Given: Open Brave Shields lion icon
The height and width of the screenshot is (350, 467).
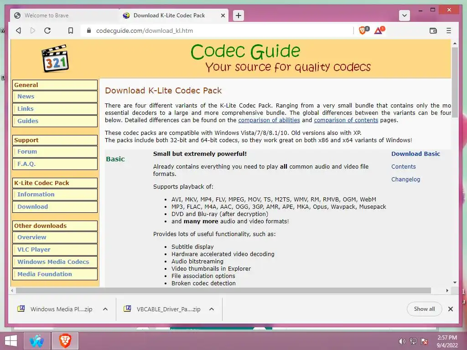Looking at the screenshot, I should click(x=363, y=30).
